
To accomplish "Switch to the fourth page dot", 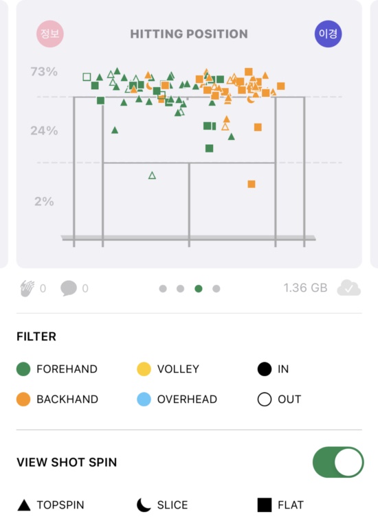I will (216, 289).
